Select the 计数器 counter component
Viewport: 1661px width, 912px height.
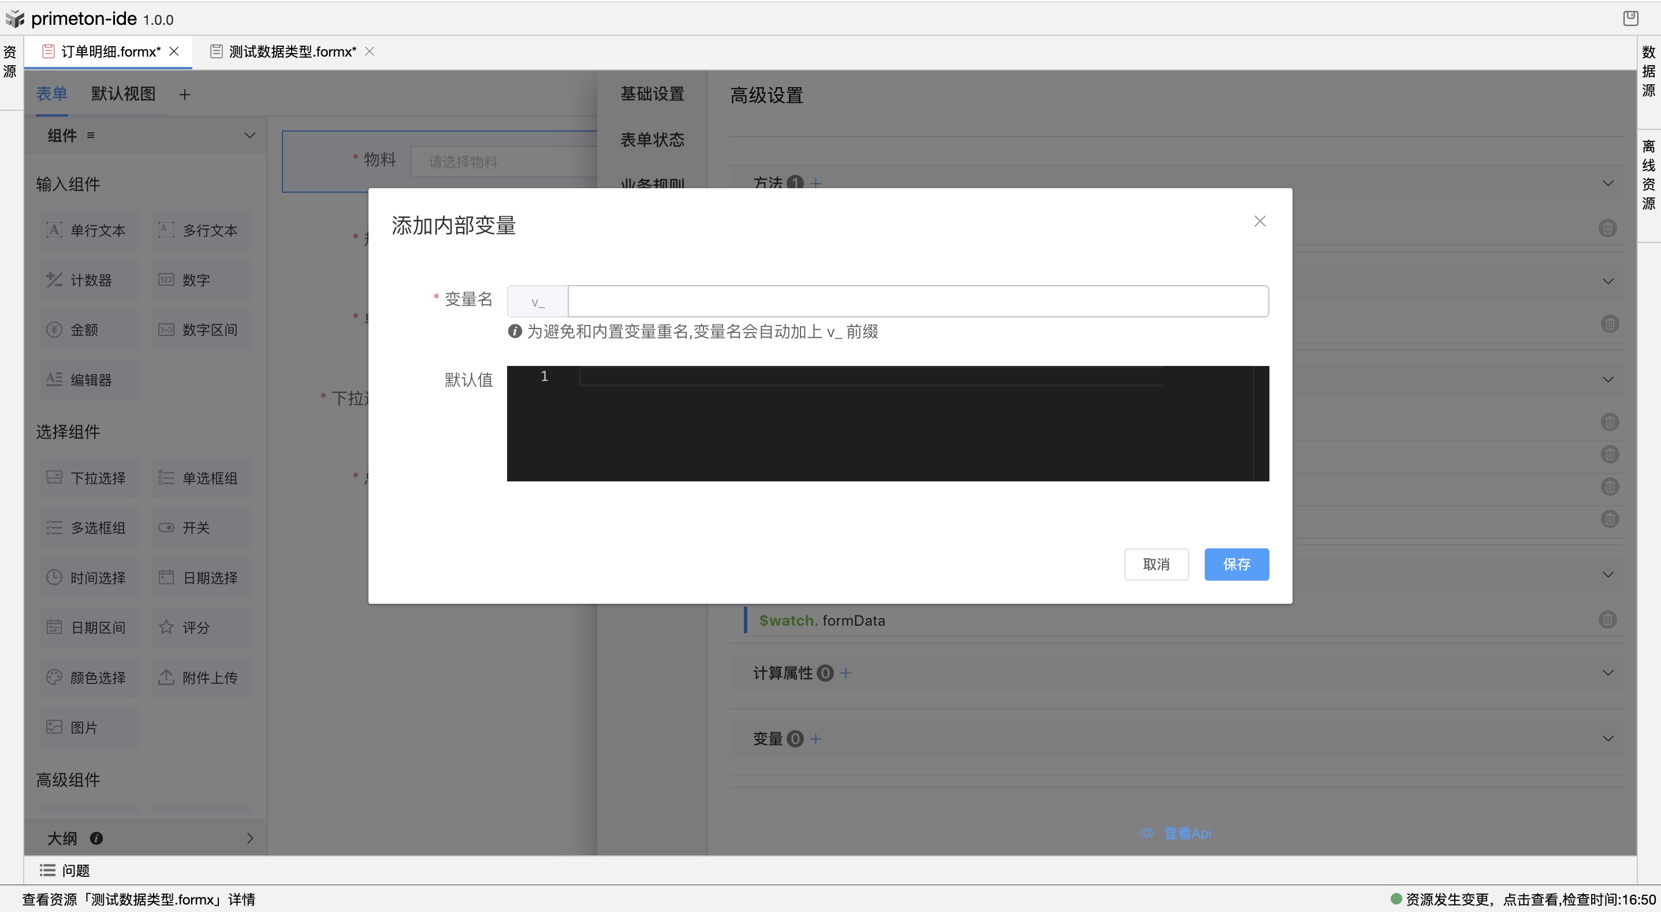click(88, 280)
